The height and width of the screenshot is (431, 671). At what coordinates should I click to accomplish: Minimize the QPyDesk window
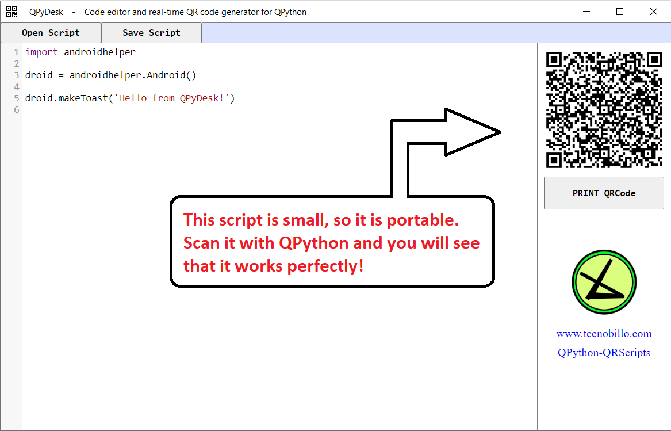[x=586, y=12]
